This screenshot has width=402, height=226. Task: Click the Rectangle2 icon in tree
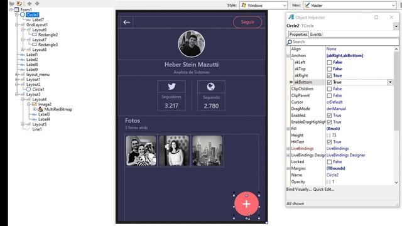35,35
